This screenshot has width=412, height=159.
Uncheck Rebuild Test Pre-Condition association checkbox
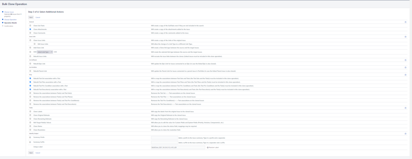coord(30,86)
